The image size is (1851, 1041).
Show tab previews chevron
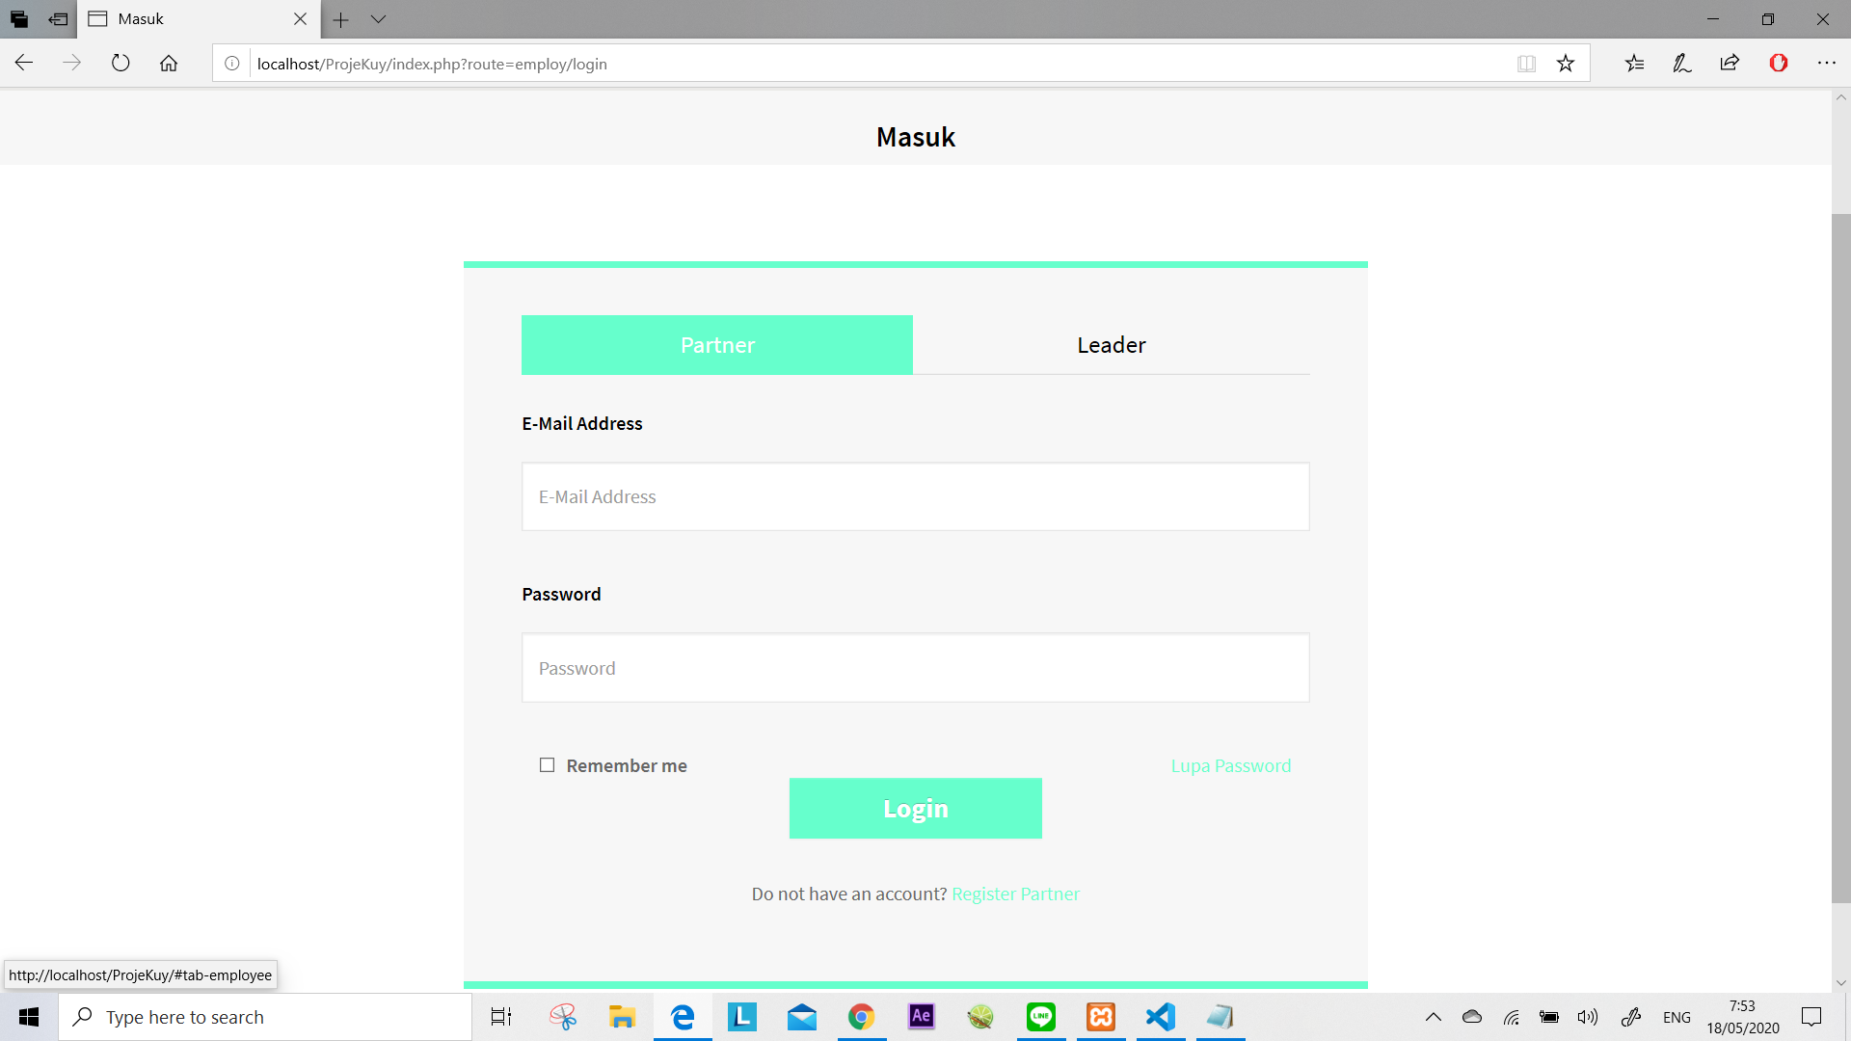378,19
